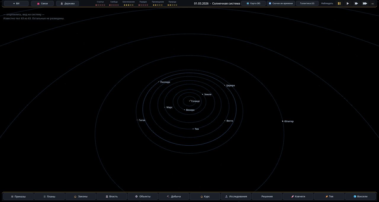This screenshot has width=379, height=202.
Task: Open the Тея tab in bottom bar
Action: 329,196
